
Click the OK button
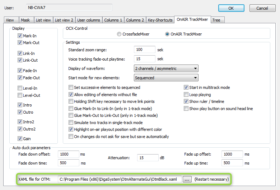tap(231, 8)
